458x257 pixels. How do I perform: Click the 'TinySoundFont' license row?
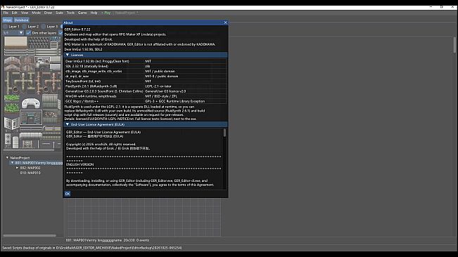coord(146,81)
